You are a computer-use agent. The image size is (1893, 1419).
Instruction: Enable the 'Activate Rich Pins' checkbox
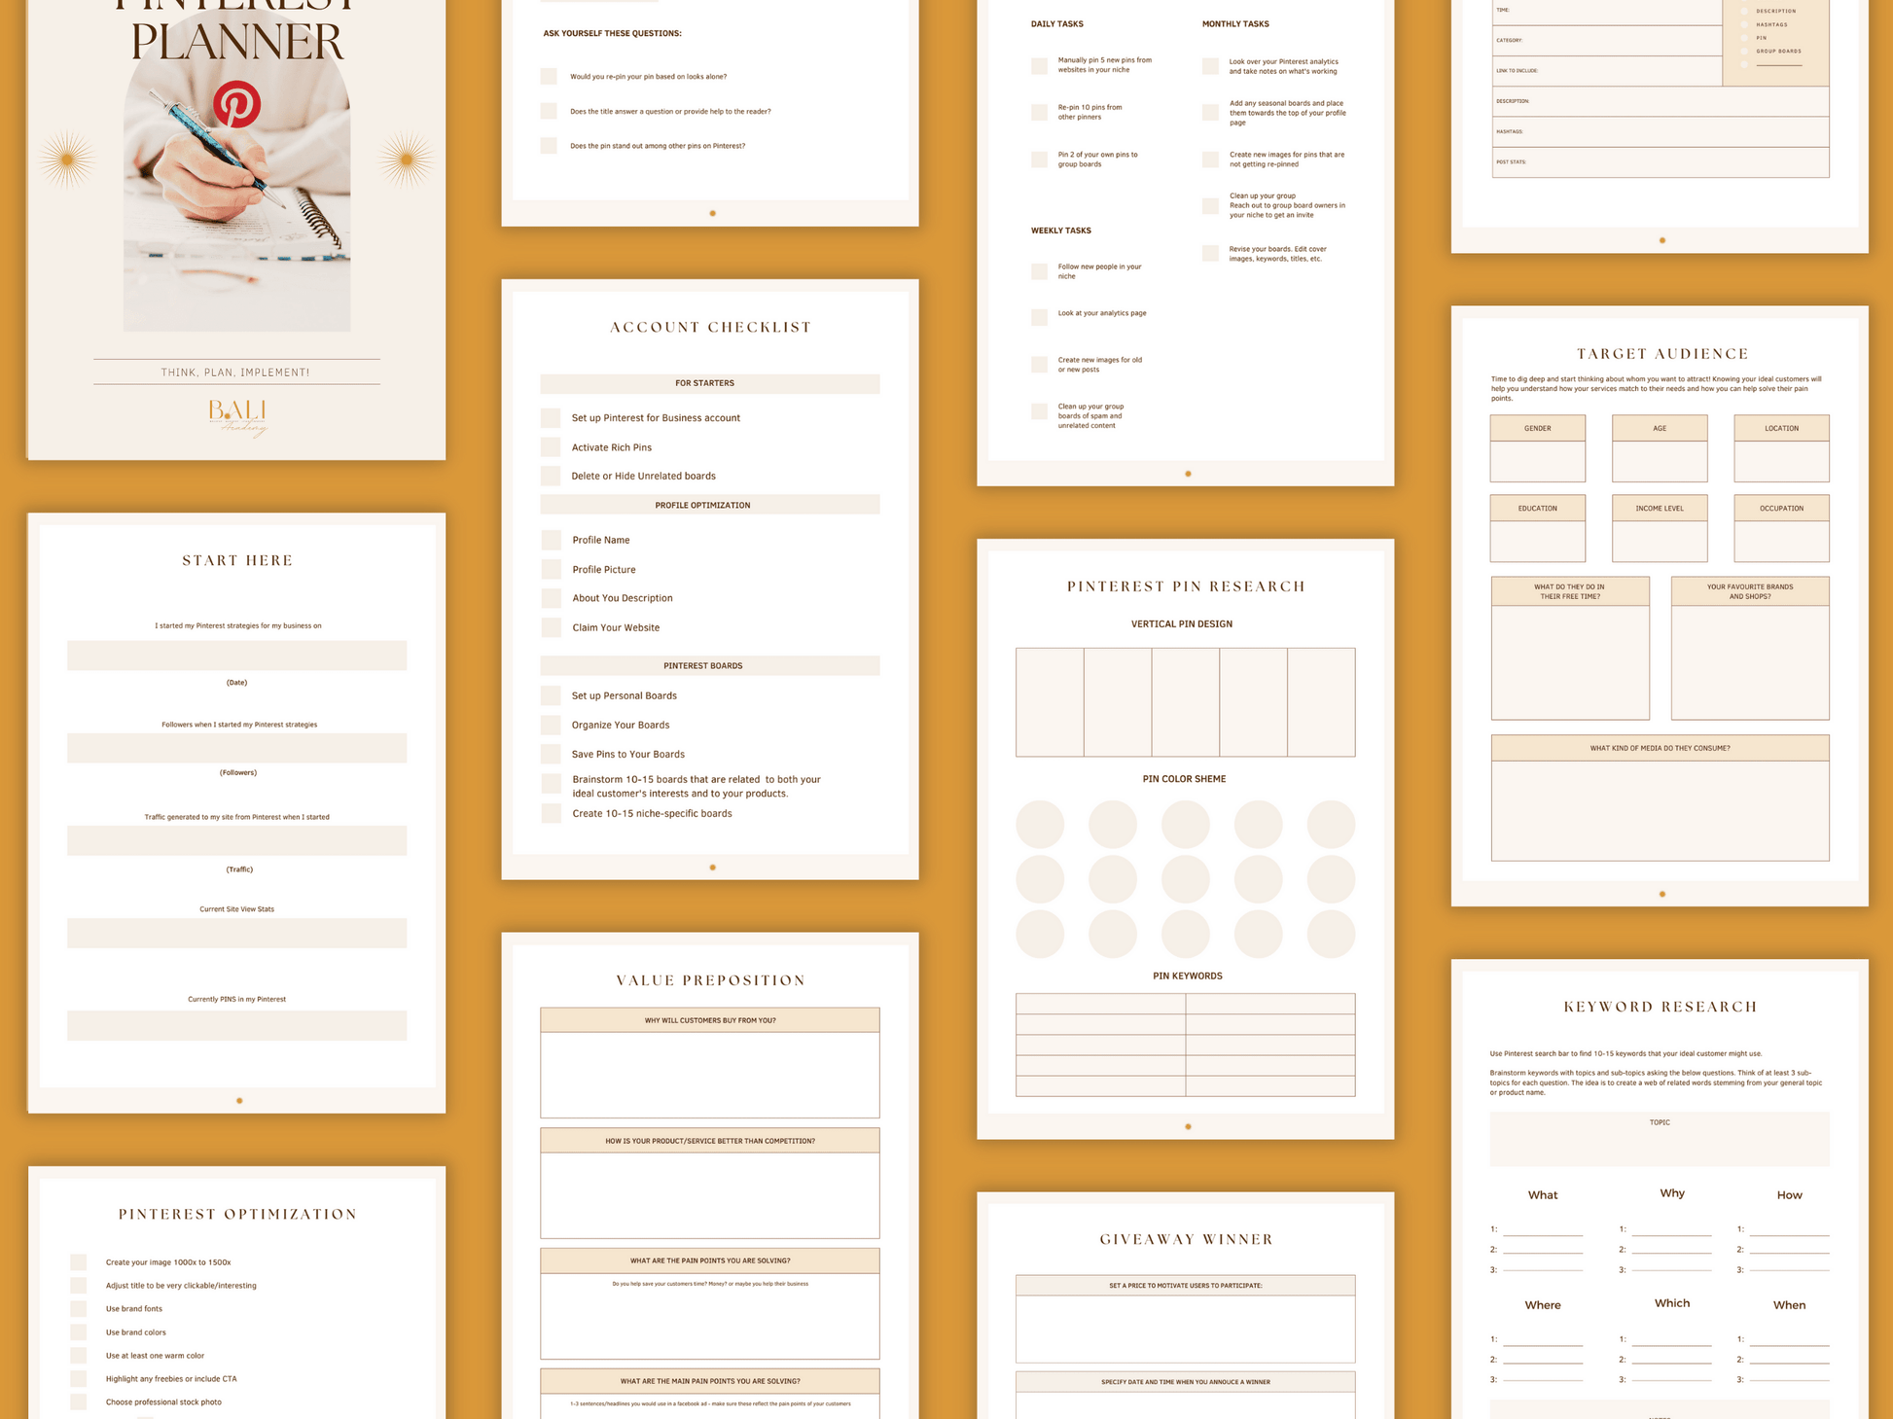[x=553, y=445]
